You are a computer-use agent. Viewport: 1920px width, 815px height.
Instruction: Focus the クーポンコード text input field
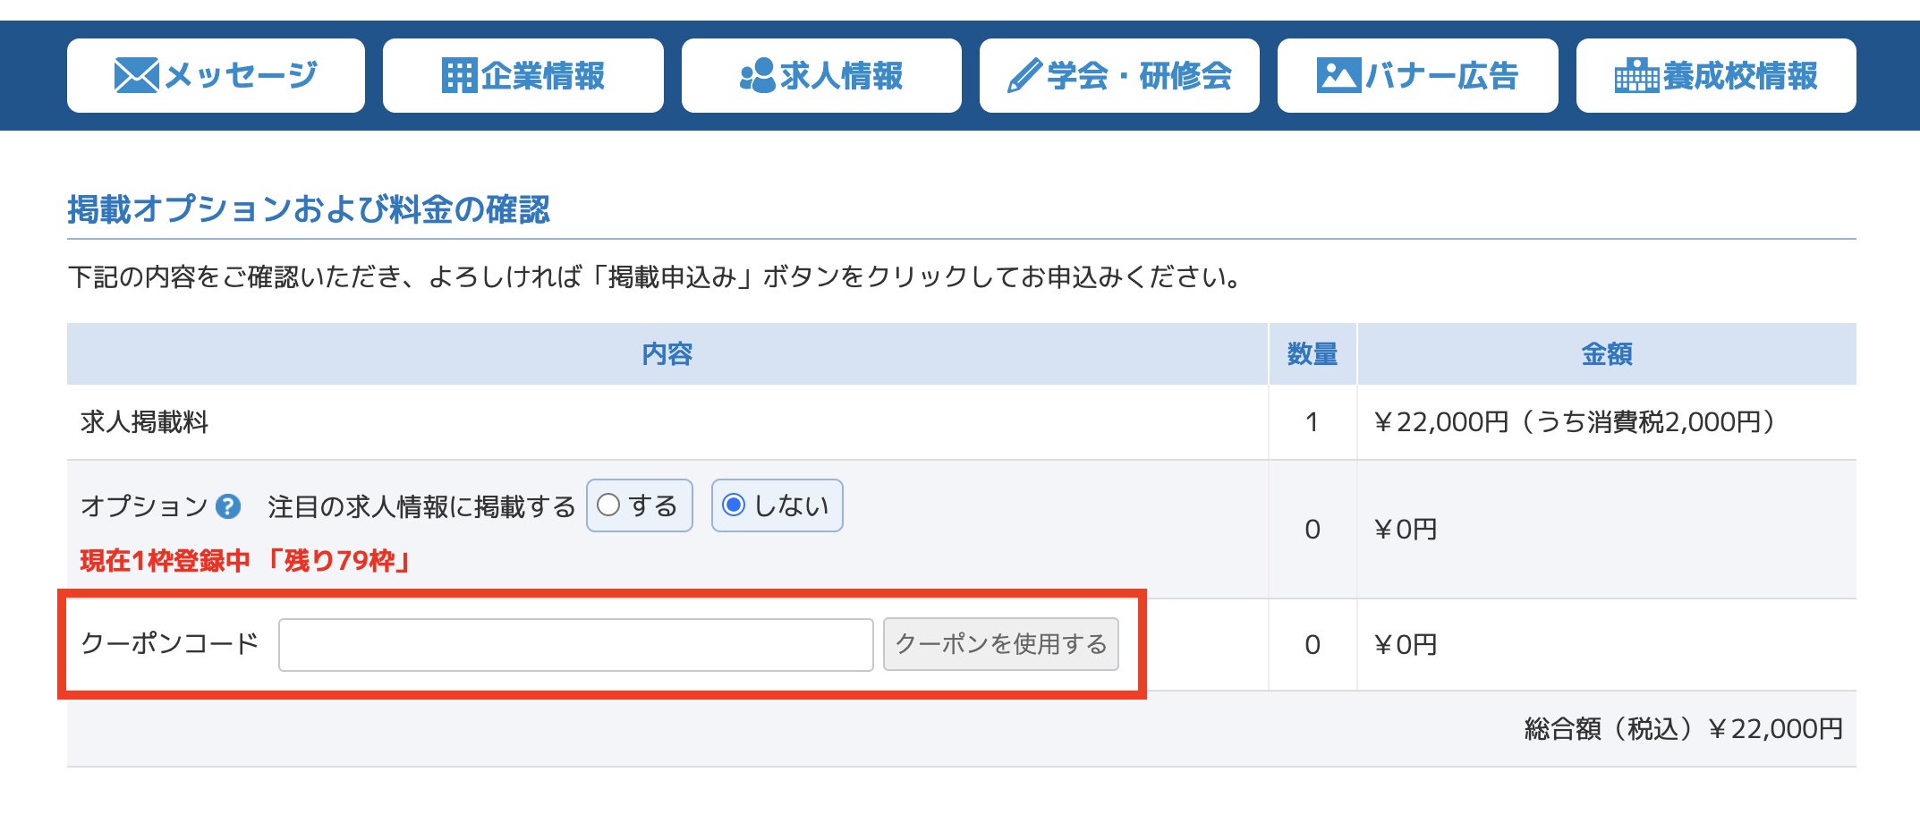point(575,645)
